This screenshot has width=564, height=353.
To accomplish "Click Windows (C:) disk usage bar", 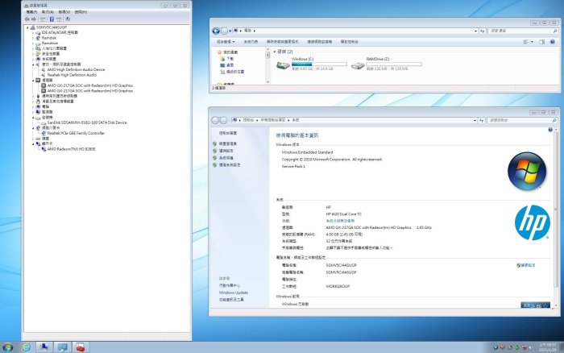I will 319,64.
